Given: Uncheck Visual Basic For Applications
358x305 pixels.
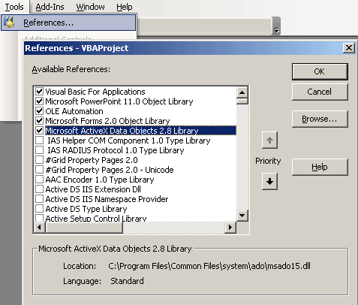Looking at the screenshot, I should coord(39,92).
